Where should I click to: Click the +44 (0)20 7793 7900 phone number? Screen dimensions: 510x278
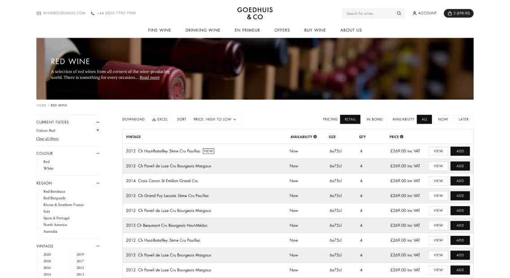coord(116,13)
